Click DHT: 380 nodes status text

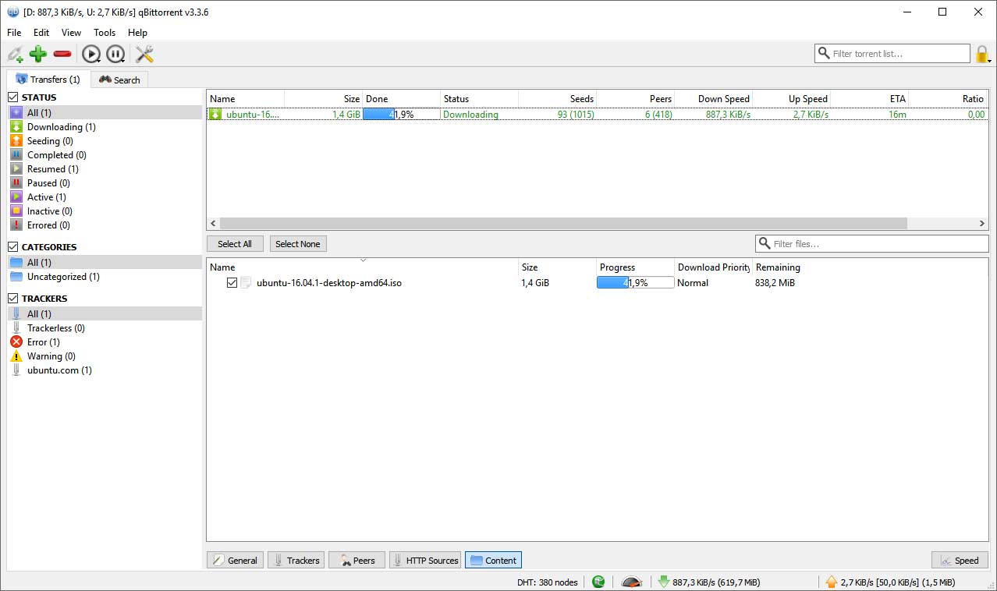click(547, 582)
